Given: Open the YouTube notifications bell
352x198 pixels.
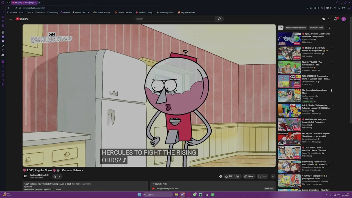Looking at the screenshot, I should pyautogui.click(x=336, y=19).
